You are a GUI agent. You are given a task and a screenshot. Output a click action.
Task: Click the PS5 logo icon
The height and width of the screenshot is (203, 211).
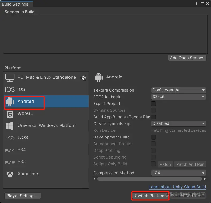pos(10,162)
